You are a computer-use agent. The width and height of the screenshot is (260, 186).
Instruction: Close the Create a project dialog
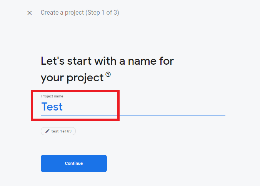point(30,13)
